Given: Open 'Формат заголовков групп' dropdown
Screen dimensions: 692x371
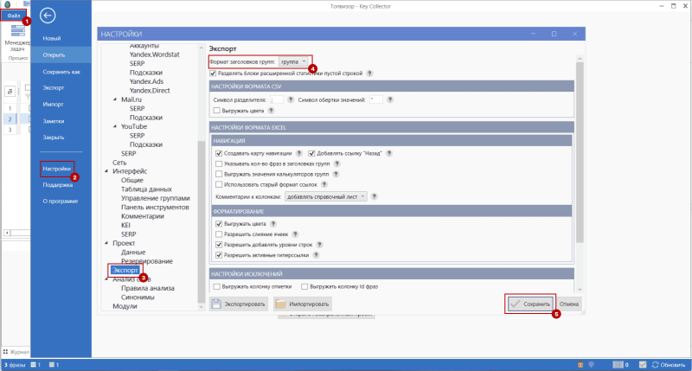Looking at the screenshot, I should tap(292, 61).
